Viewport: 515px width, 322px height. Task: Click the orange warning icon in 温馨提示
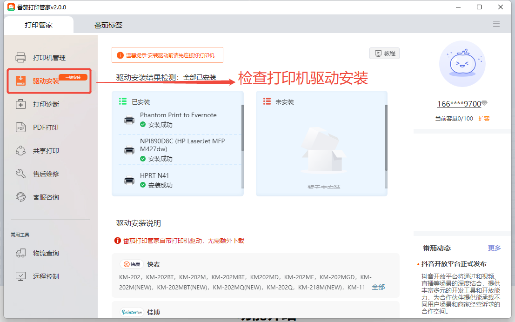click(x=120, y=55)
